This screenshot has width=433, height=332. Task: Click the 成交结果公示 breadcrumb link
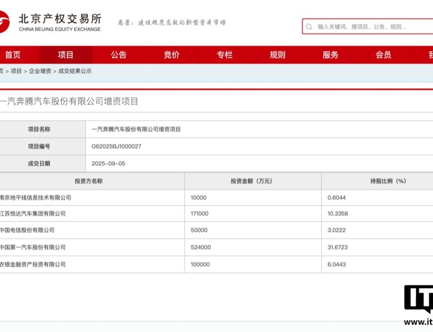click(75, 71)
